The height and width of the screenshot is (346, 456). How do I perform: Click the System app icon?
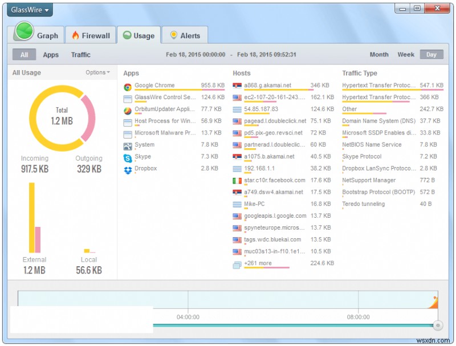(128, 146)
